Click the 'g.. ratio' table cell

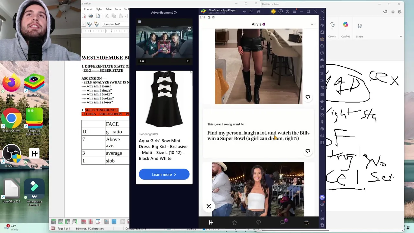tap(117, 132)
